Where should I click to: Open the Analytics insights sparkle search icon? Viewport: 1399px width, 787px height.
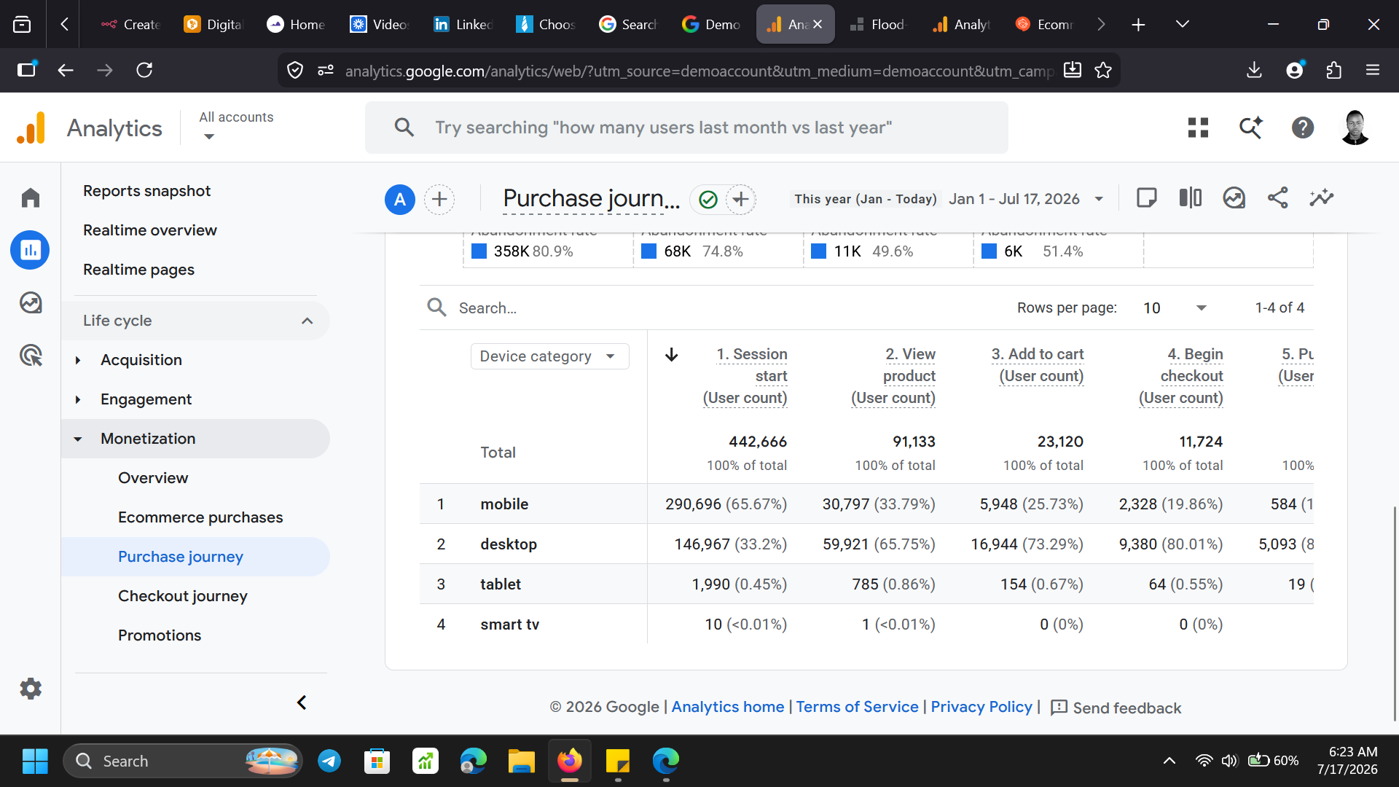1251,128
